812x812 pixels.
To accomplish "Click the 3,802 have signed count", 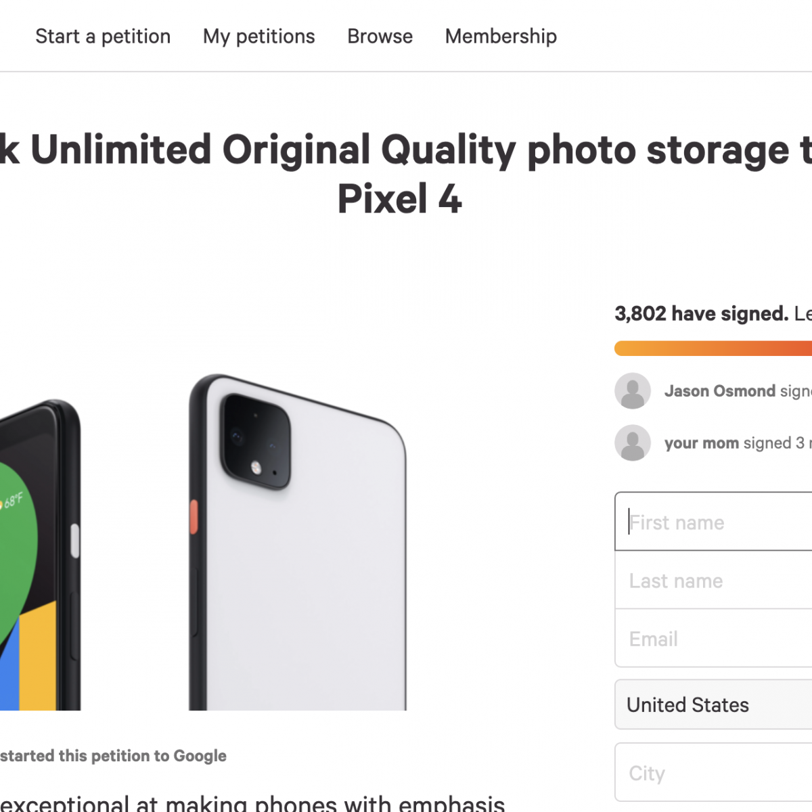I will coord(701,314).
